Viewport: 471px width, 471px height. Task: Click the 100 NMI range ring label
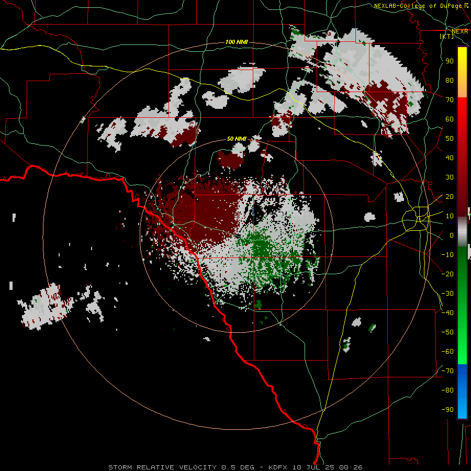pyautogui.click(x=237, y=42)
